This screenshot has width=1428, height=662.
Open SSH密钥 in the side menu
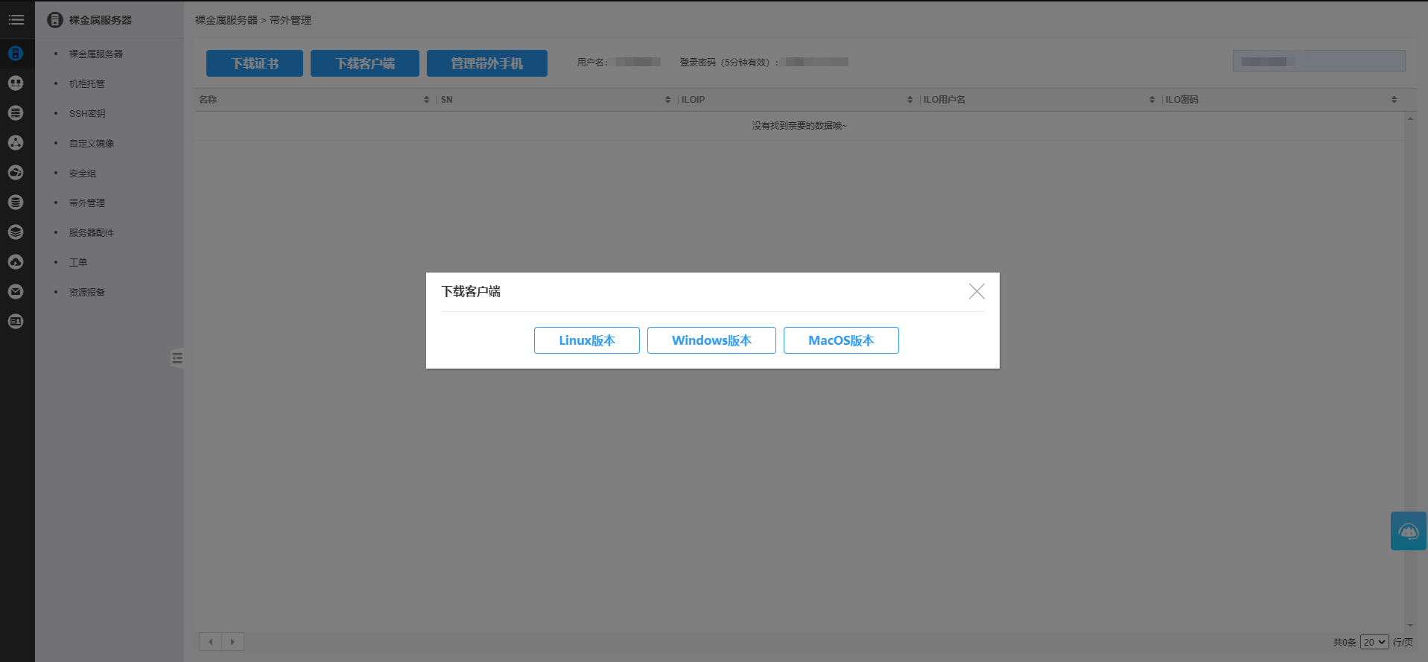click(x=87, y=114)
